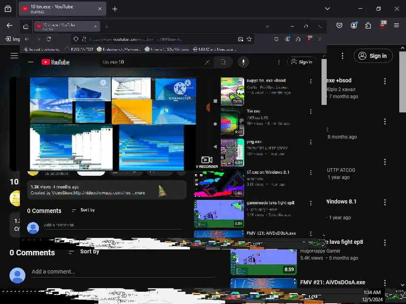Open options for inner 'png.exe' video

[311, 142]
